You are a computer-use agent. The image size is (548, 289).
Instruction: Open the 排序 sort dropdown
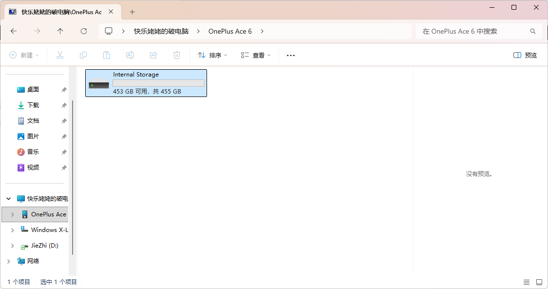(x=212, y=55)
